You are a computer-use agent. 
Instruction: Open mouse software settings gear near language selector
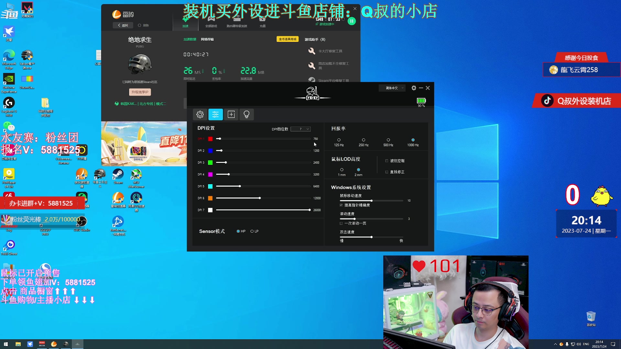click(x=414, y=88)
